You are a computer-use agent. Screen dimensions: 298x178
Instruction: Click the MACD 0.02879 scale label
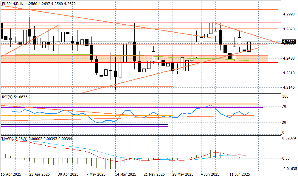click(x=289, y=138)
